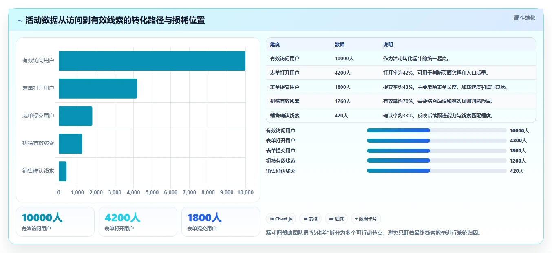
Task: Open the 10000人 有效访问用户 stat card
Action: tap(55, 222)
